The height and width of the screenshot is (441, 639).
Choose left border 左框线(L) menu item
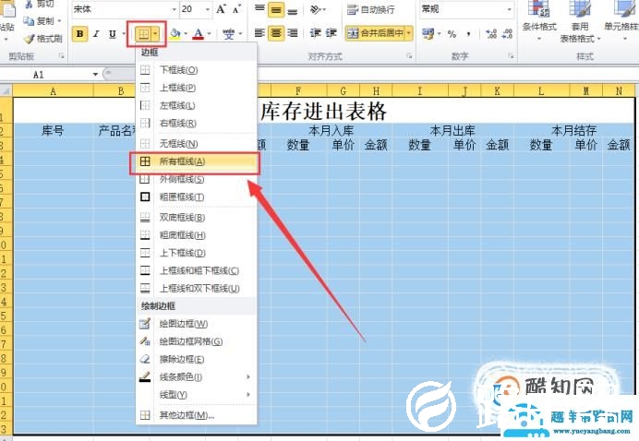[197, 105]
